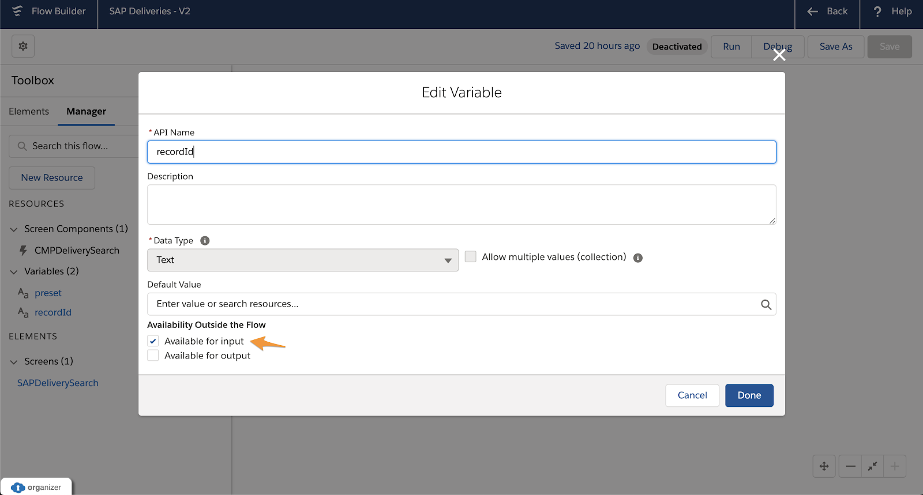Screen dimensions: 923x495
Task: Click the Deactivated status badge
Action: coord(677,47)
